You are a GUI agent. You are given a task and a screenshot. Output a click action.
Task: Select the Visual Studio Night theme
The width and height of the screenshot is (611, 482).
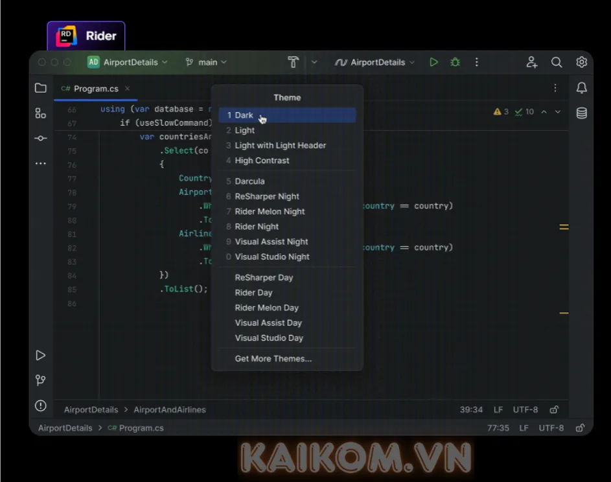coord(271,257)
